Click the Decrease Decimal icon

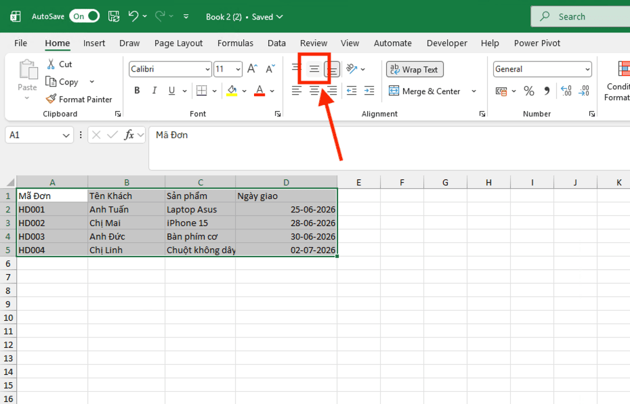584,91
